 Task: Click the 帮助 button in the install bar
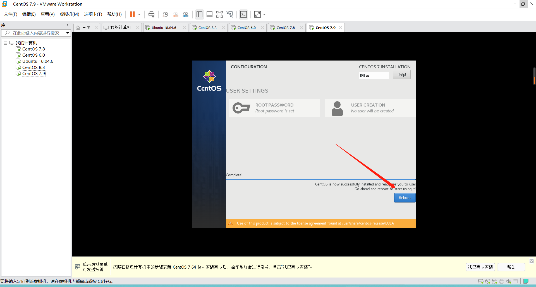click(x=511, y=267)
